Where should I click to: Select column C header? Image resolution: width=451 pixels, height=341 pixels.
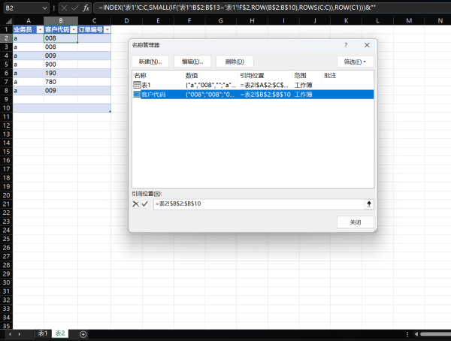(x=95, y=21)
